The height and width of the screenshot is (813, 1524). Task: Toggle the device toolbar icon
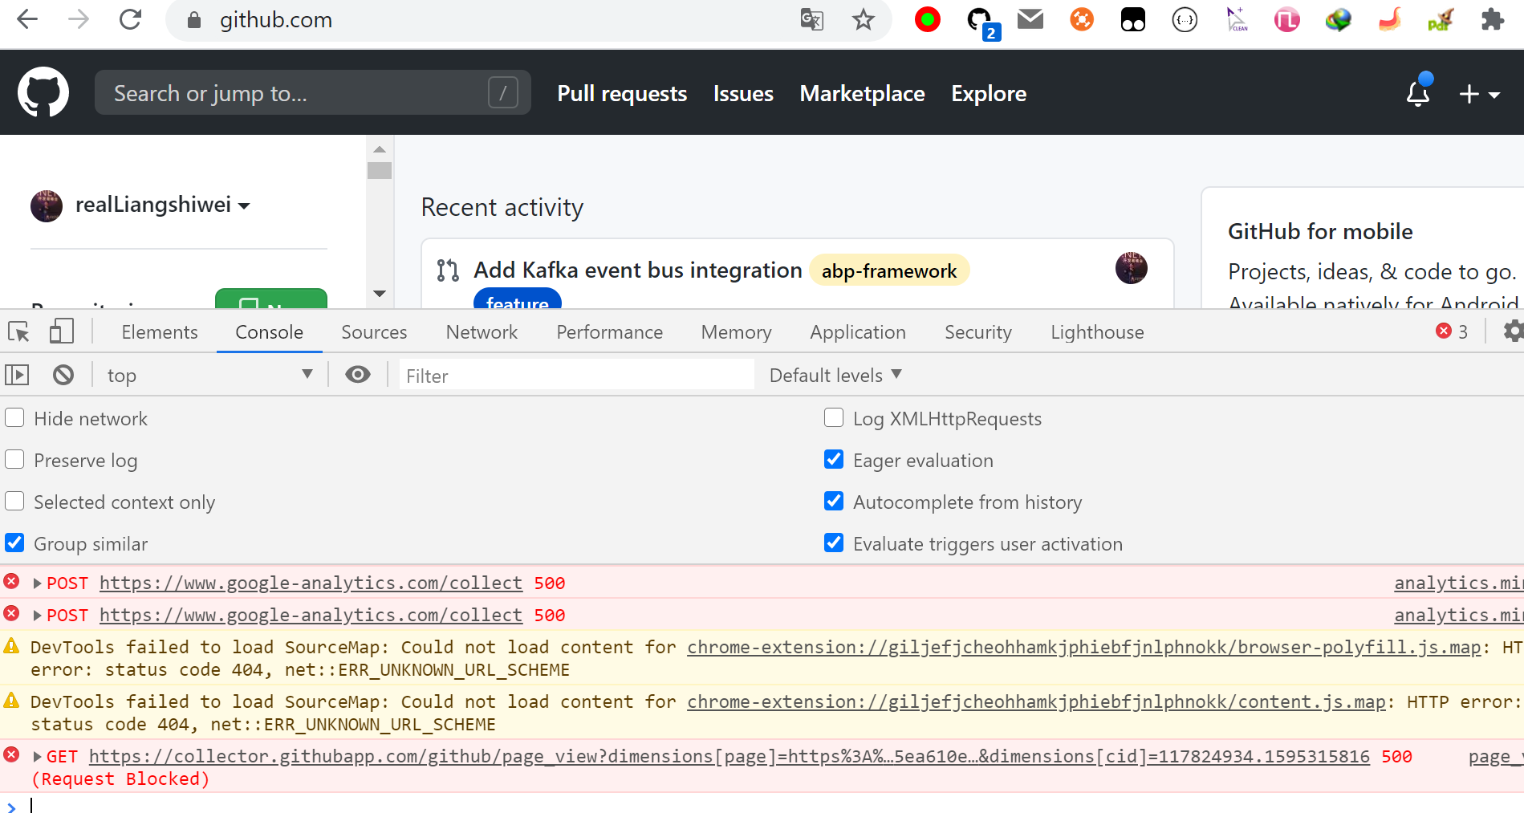click(x=62, y=331)
